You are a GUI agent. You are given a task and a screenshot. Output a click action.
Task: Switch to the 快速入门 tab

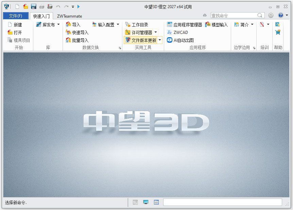coord(41,16)
